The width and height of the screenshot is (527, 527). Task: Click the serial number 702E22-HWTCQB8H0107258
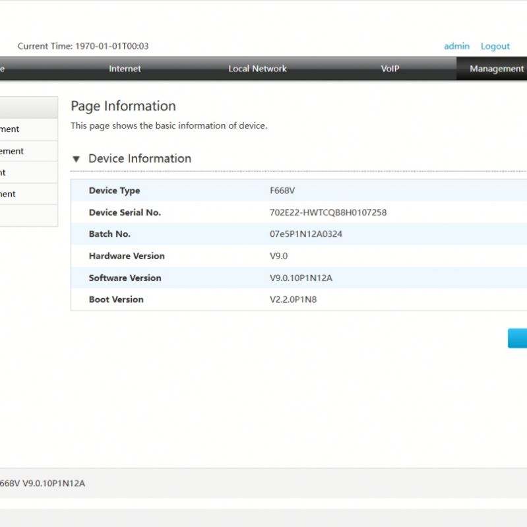pyautogui.click(x=328, y=212)
